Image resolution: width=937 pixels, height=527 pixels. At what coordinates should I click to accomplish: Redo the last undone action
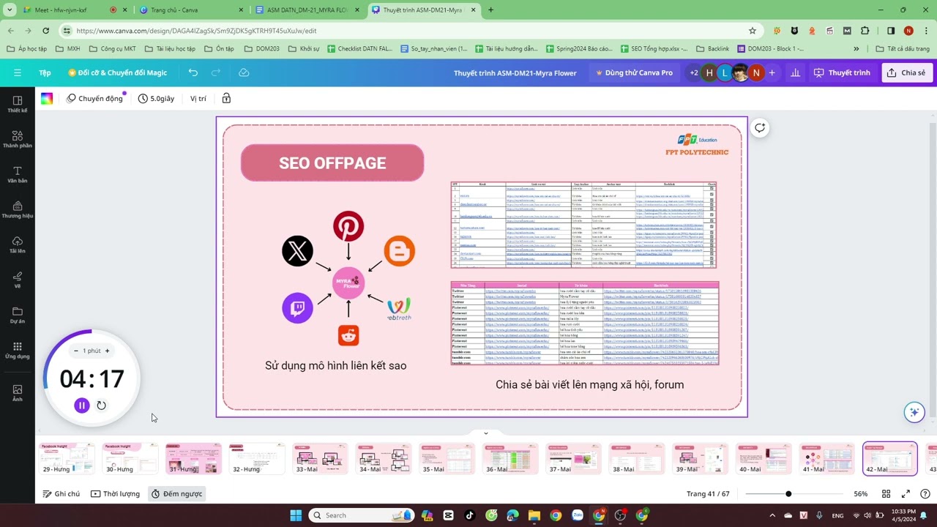216,72
